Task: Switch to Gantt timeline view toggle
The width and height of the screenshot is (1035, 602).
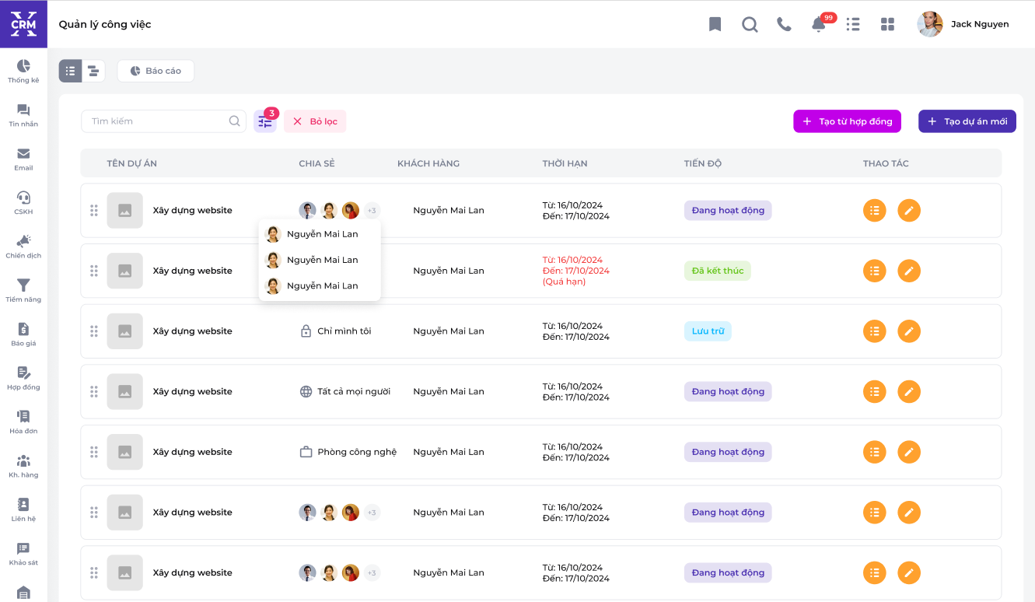Action: 93,71
